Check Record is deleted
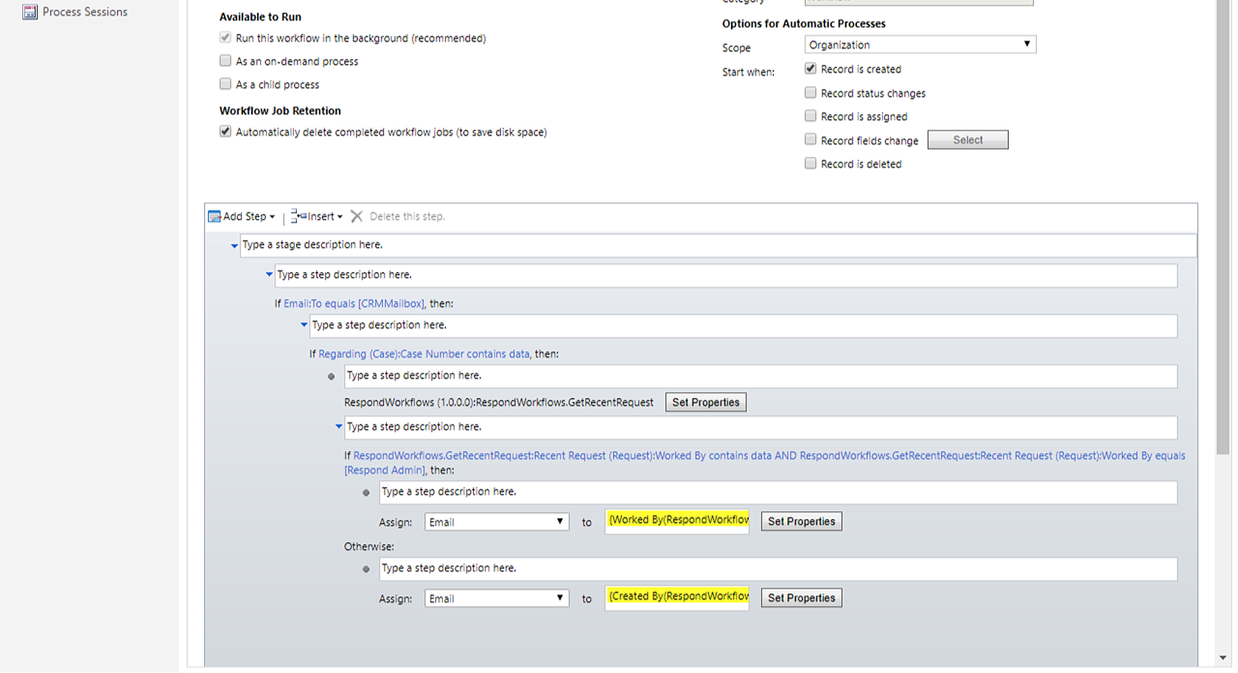Image resolution: width=1238 pixels, height=673 pixels. [x=811, y=164]
